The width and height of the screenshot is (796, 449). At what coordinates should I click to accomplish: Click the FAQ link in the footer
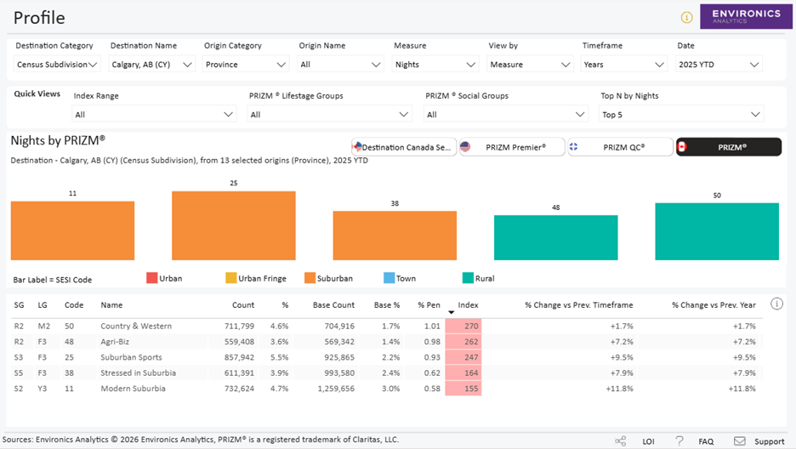tap(705, 441)
